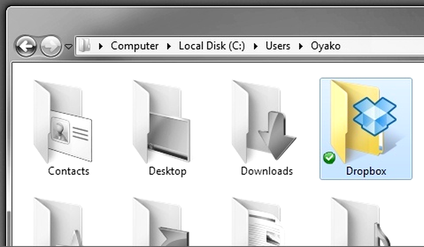Click the green sync checkmark on Dropbox
Viewport: 424px width, 247px height.
click(329, 158)
